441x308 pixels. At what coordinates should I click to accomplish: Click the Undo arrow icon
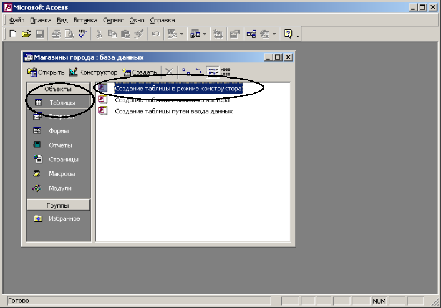point(155,34)
